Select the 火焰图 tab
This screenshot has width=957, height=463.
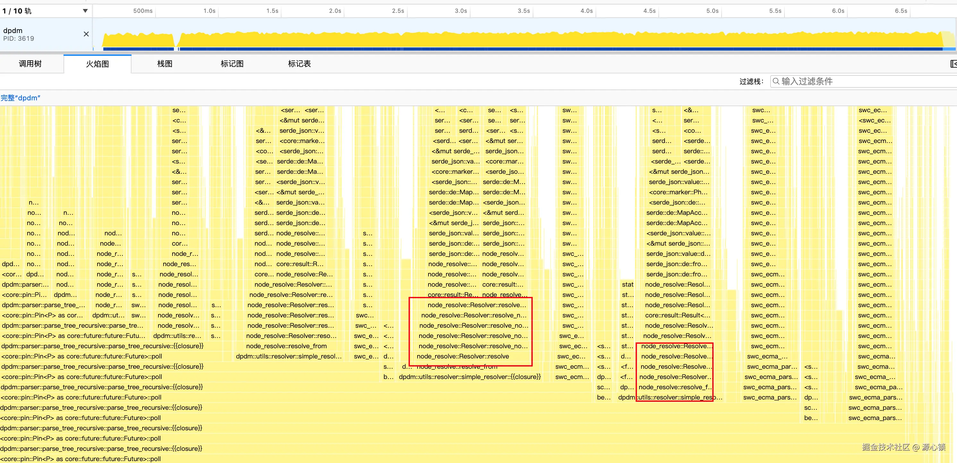point(97,64)
